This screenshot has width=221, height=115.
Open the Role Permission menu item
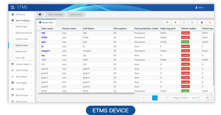pos(23,33)
